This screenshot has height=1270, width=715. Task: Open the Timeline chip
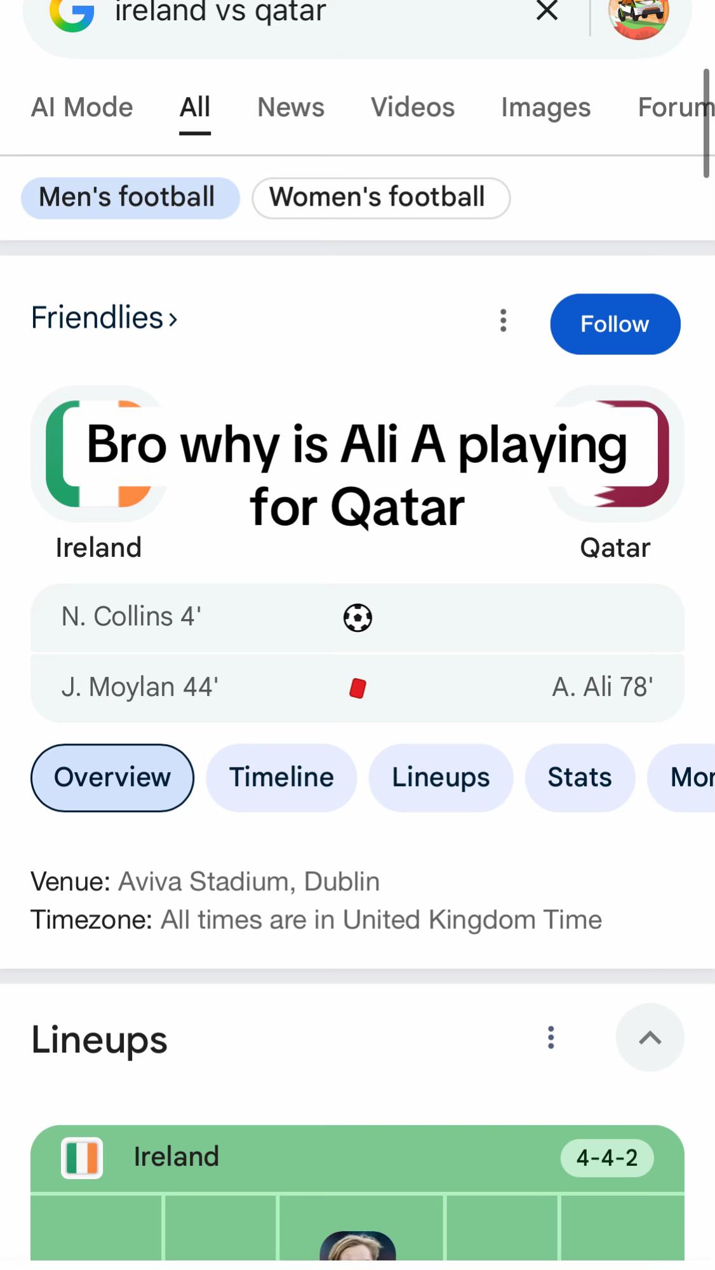pos(281,778)
